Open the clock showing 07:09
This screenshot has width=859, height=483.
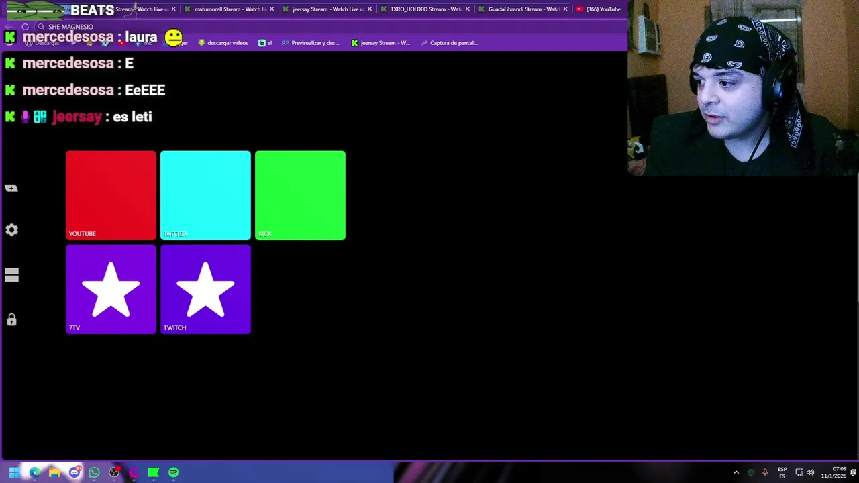tap(833, 472)
